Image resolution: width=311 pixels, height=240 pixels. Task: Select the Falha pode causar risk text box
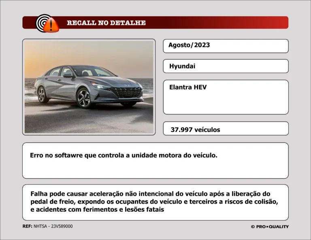(155, 202)
